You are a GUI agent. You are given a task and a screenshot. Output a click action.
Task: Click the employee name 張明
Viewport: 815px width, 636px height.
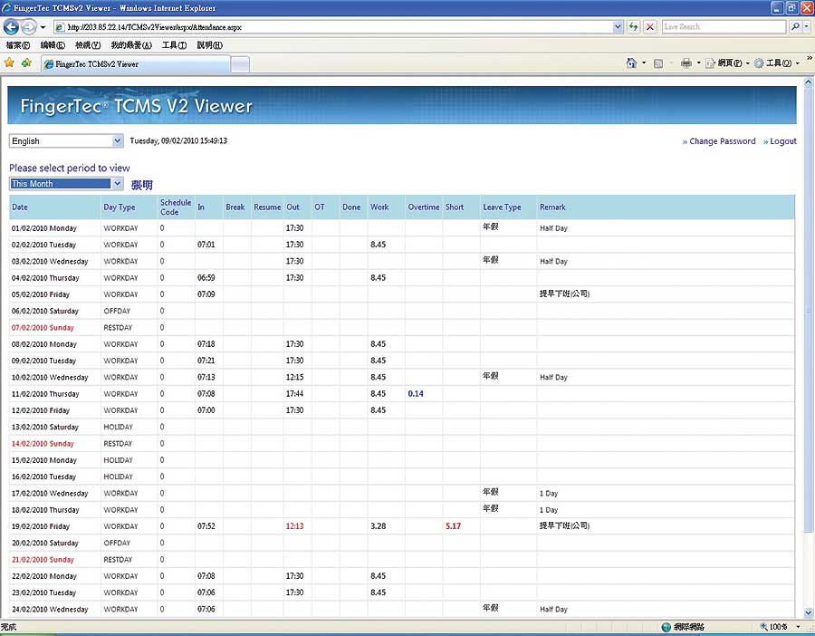141,185
